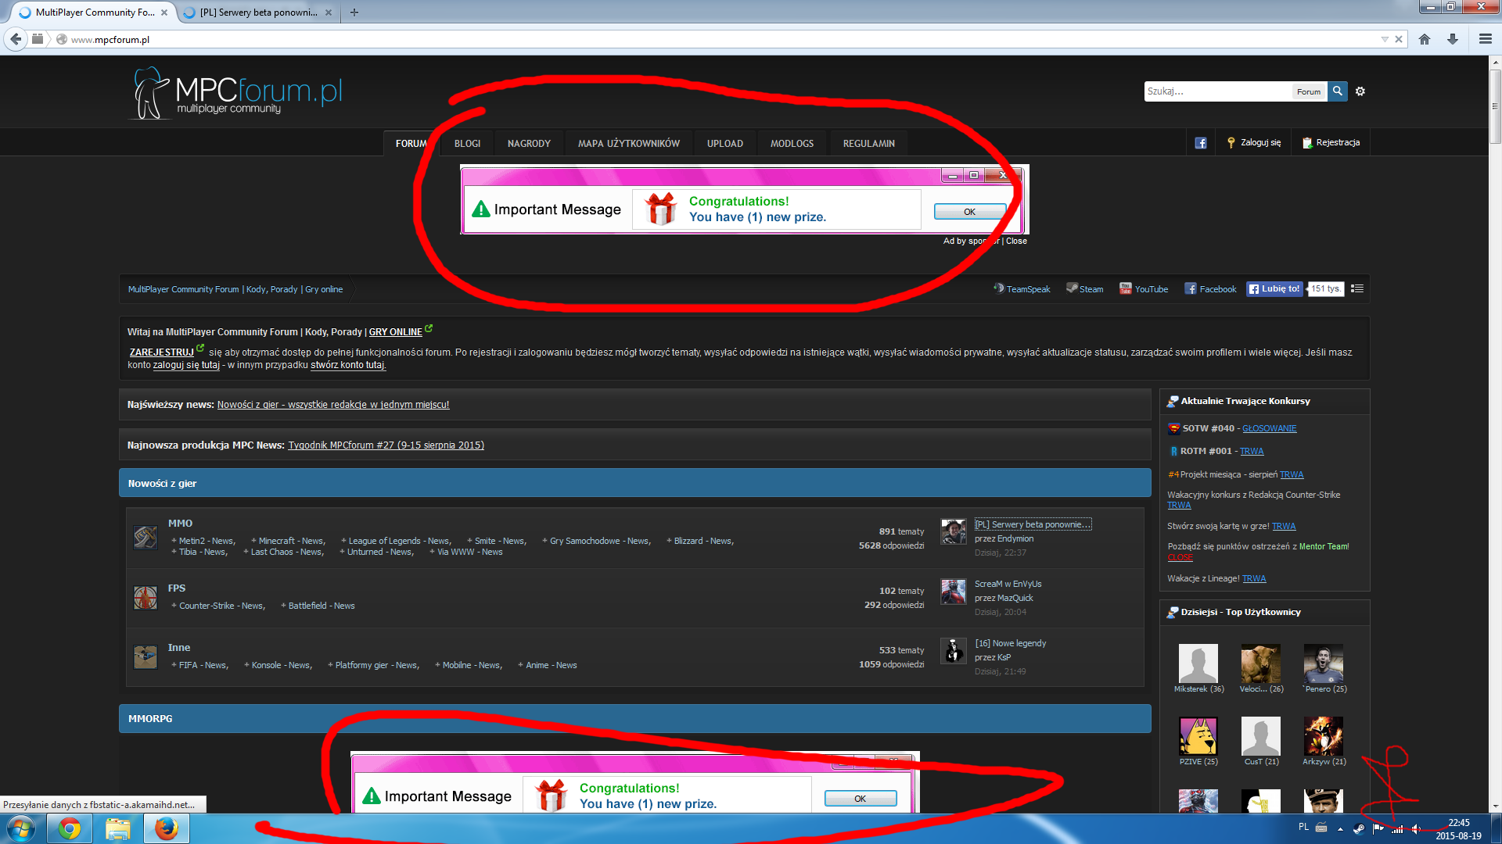This screenshot has width=1502, height=844.
Task: Click the Firefox taskbar icon
Action: click(x=166, y=828)
